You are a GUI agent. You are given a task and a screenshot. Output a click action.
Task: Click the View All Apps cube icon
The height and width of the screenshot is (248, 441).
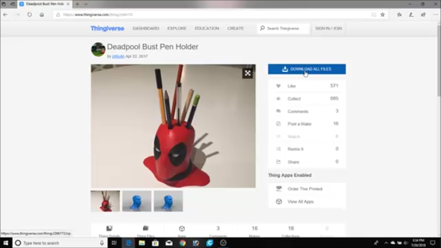(x=279, y=201)
